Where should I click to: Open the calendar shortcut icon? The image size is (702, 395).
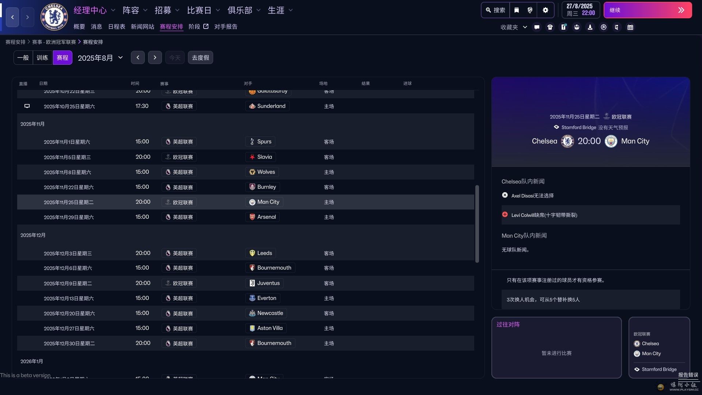[630, 27]
